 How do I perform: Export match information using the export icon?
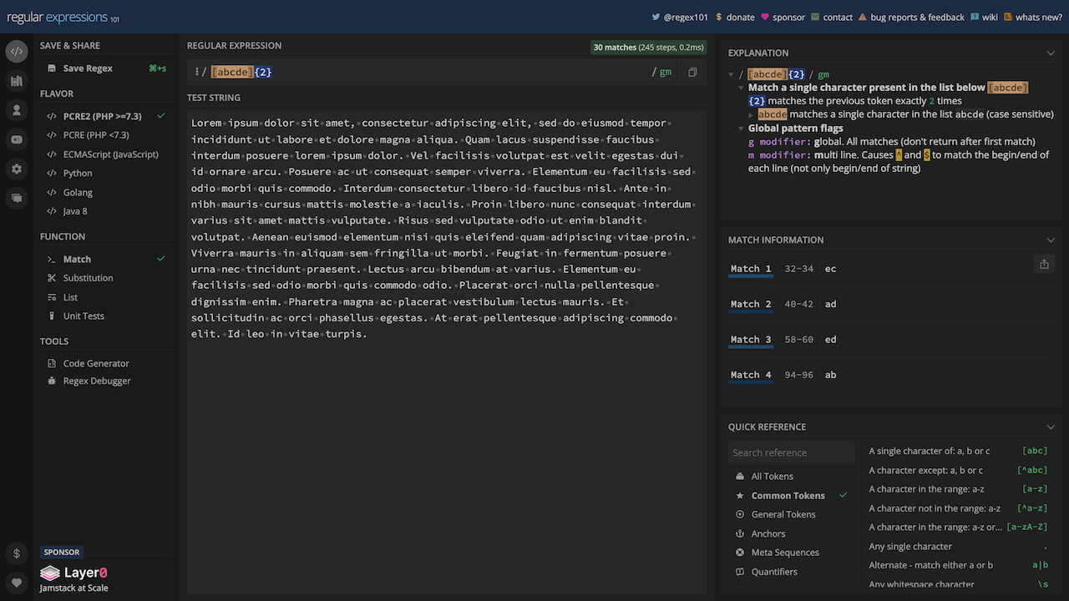1044,263
